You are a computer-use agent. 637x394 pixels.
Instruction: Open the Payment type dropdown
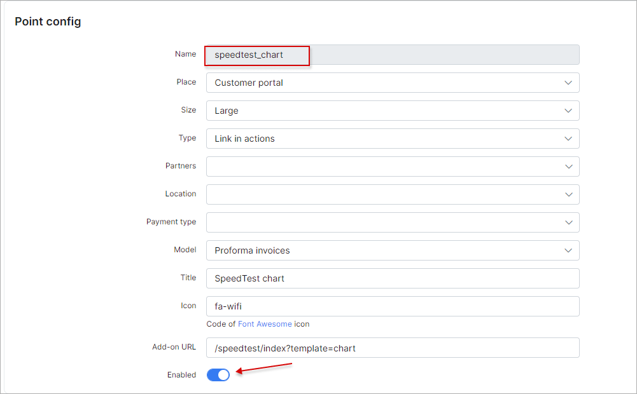pyautogui.click(x=393, y=223)
